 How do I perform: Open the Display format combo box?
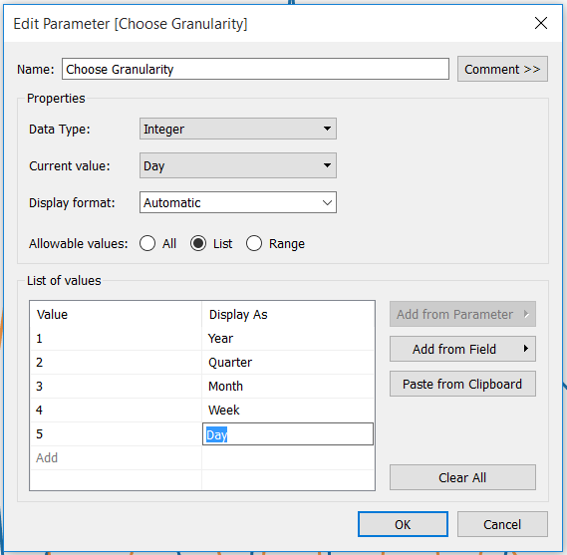tap(238, 202)
